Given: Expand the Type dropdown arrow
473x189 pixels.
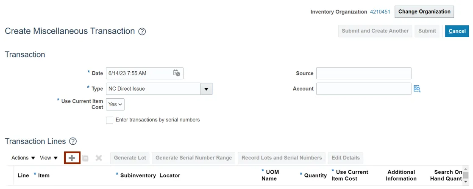Looking at the screenshot, I should 206,89.
